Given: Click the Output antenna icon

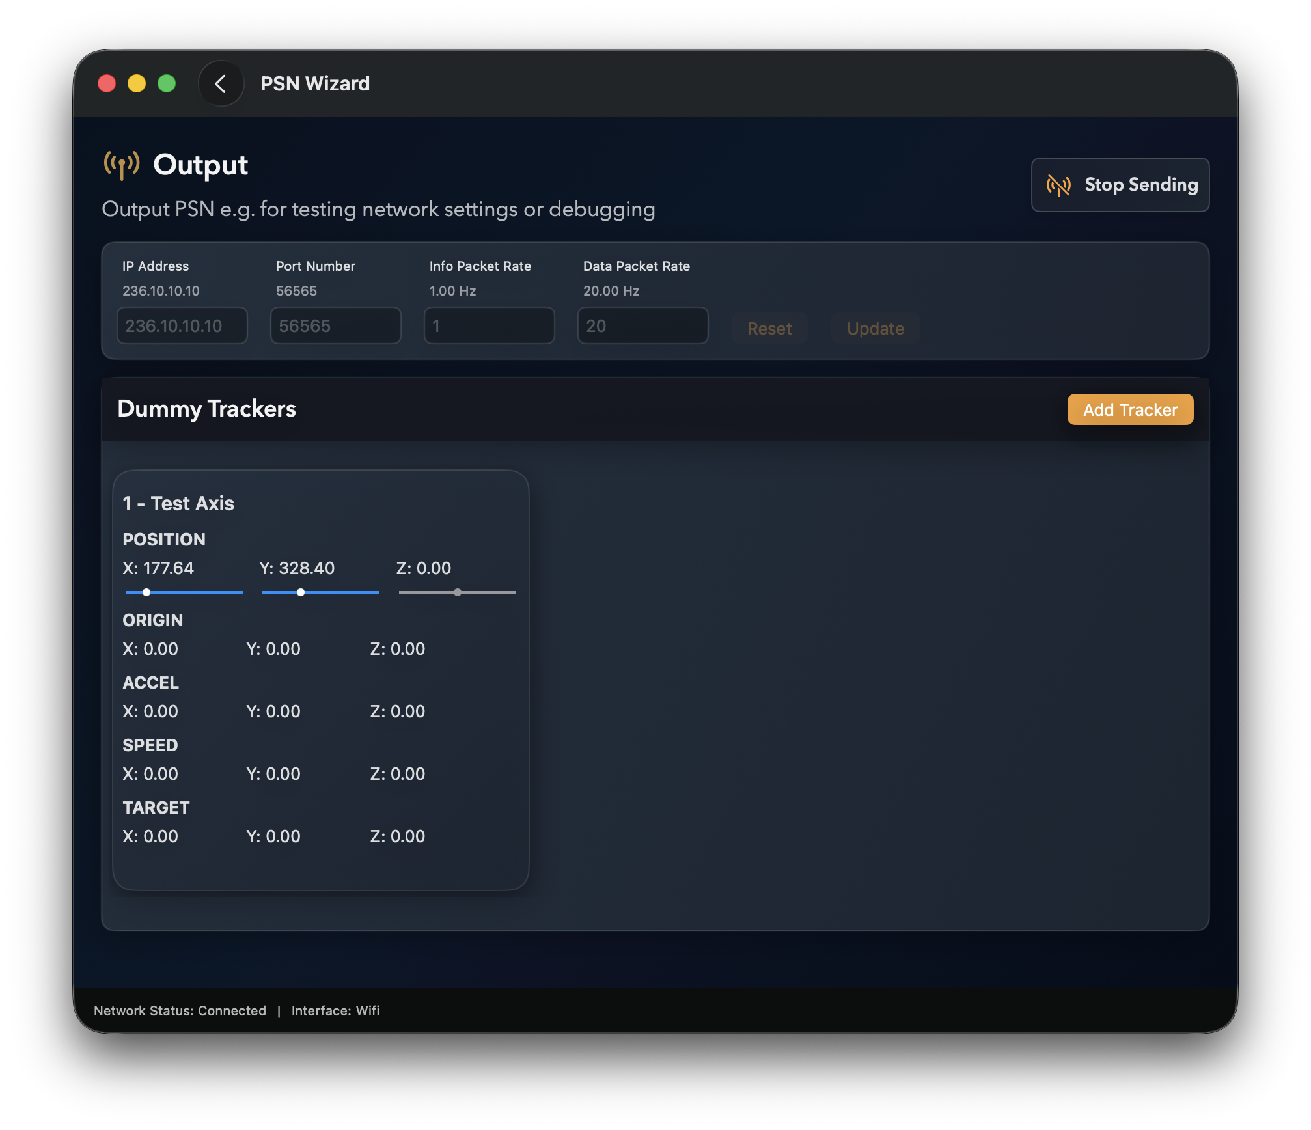Looking at the screenshot, I should click(122, 165).
